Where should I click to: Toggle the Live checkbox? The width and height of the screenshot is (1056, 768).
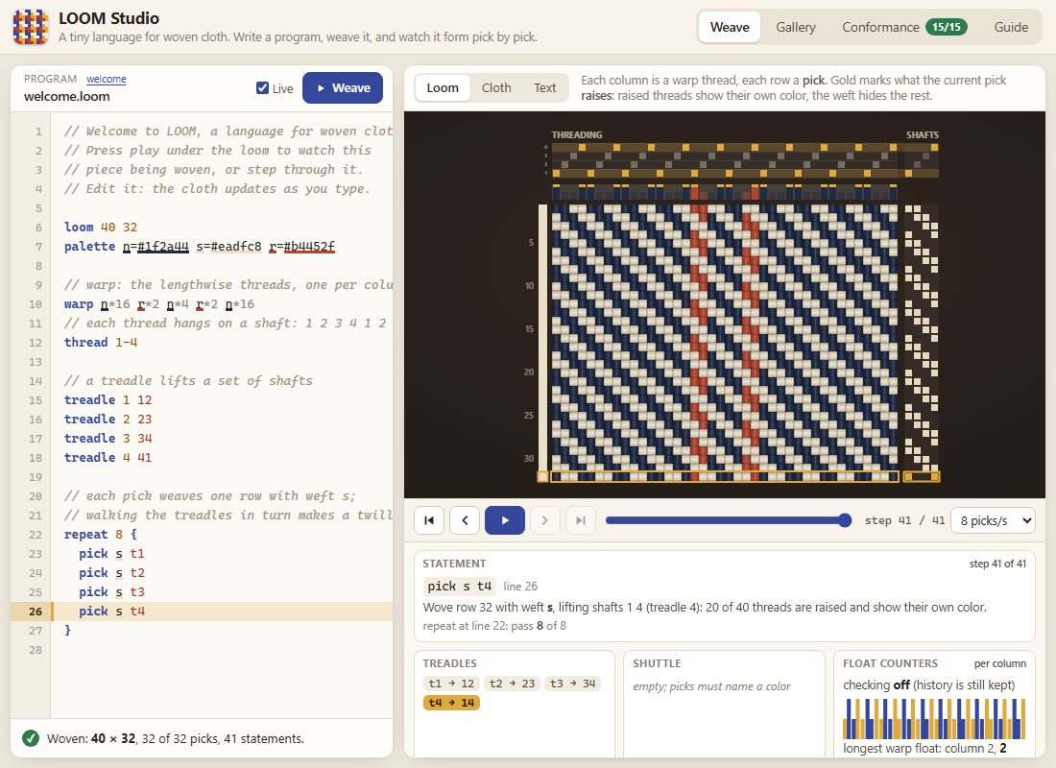[263, 87]
